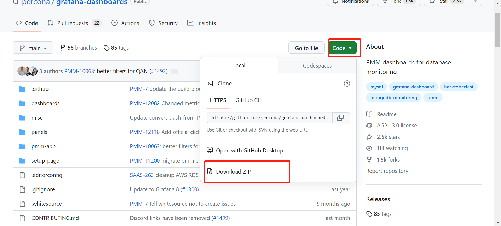Click the .gitignore file icon

click(22, 189)
